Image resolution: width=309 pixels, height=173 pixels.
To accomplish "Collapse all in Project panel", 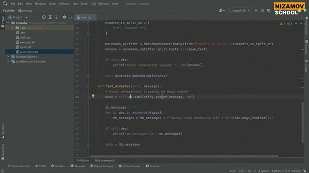I will [x=56, y=17].
